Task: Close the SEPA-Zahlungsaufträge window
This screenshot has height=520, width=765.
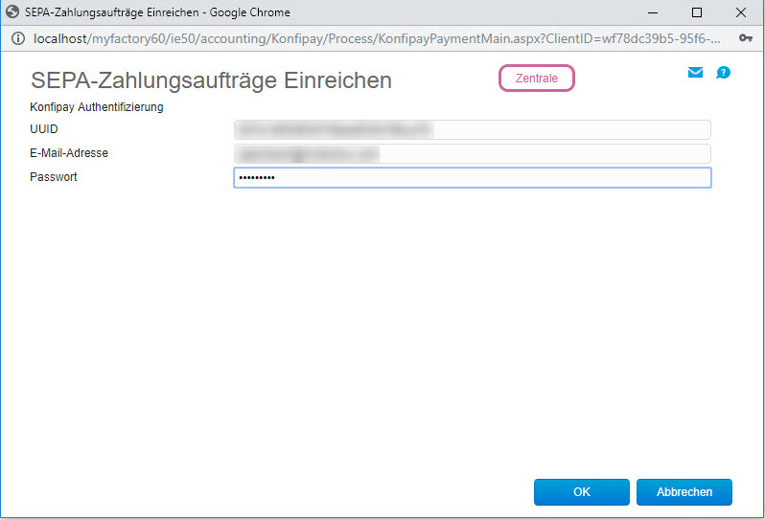Action: pos(741,12)
